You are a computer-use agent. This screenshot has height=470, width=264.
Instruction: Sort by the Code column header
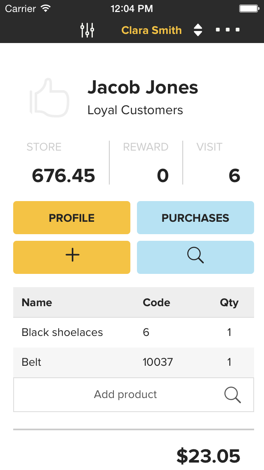tap(156, 302)
